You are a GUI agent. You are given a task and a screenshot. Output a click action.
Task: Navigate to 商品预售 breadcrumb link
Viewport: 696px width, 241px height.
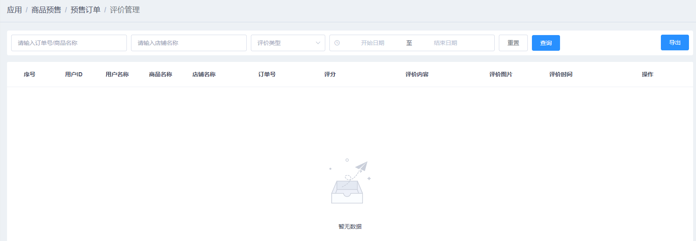click(46, 10)
